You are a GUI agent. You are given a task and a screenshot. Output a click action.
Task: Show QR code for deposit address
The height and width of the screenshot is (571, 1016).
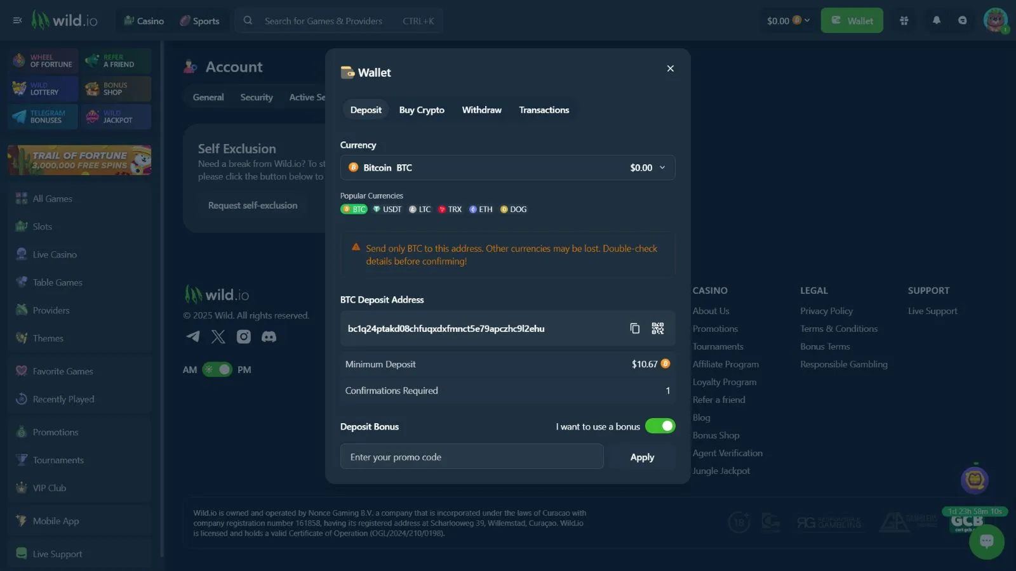657,328
